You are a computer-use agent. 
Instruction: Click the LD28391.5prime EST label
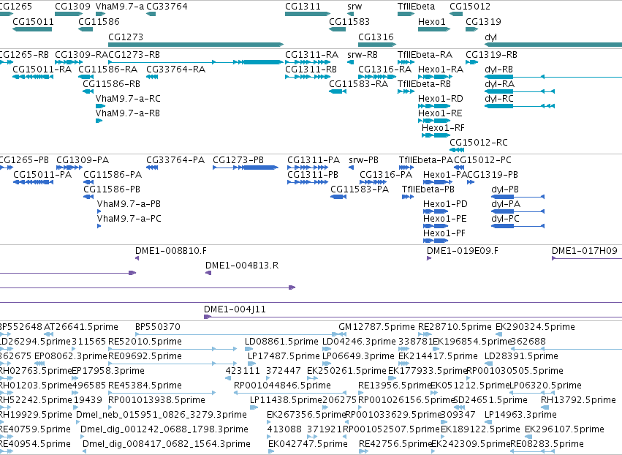(521, 356)
